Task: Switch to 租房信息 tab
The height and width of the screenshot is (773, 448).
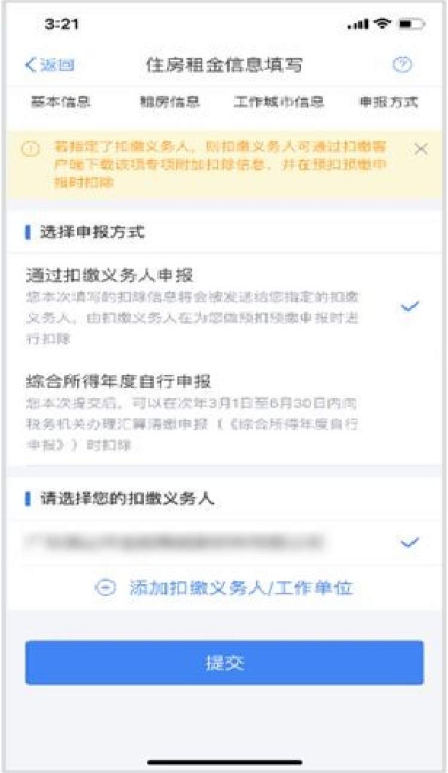Action: [170, 102]
